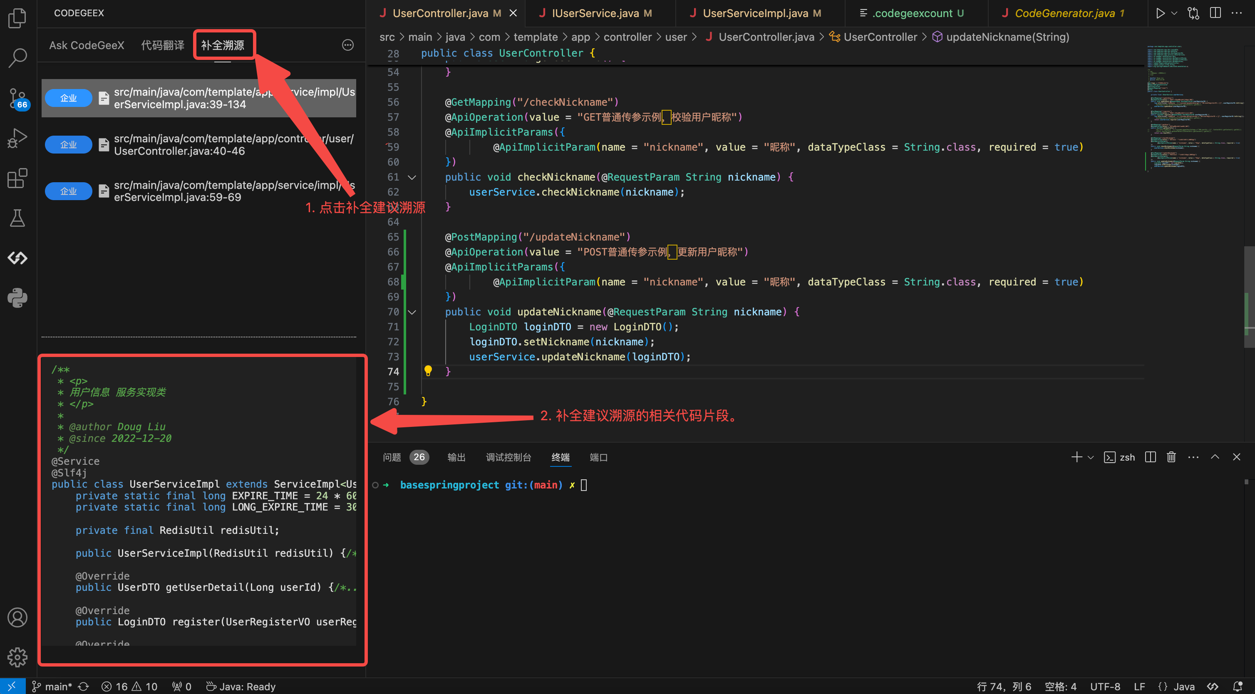Click Java: Ready status item
The width and height of the screenshot is (1255, 694).
(x=241, y=686)
